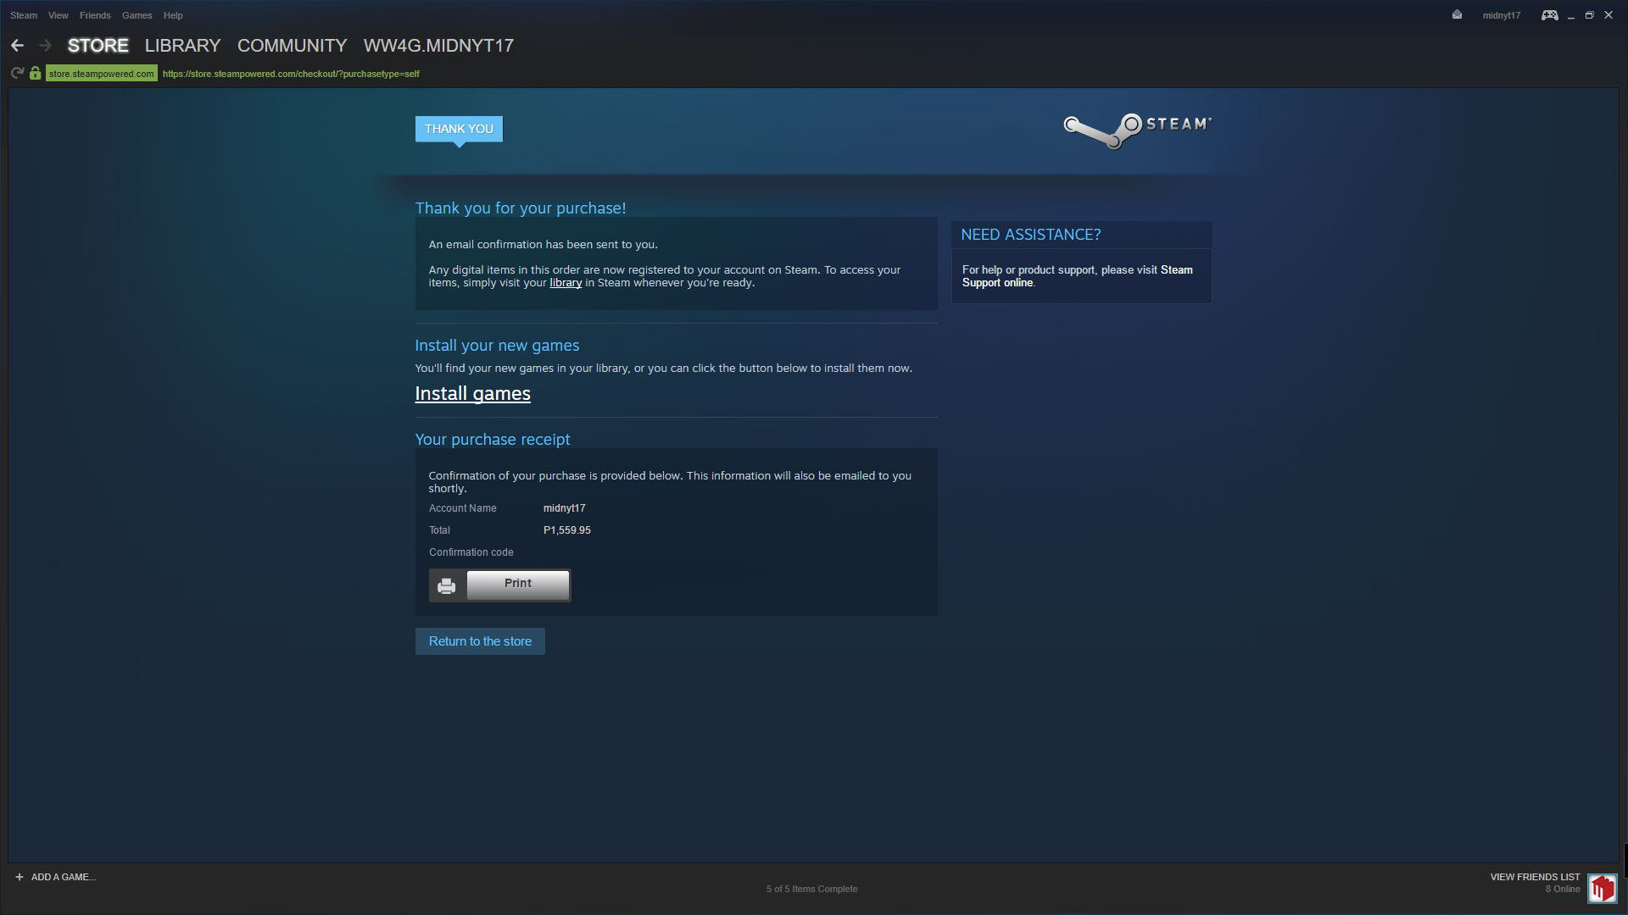1628x915 pixels.
Task: Click ADD A GAME... at the bottom left
Action: pyautogui.click(x=64, y=877)
